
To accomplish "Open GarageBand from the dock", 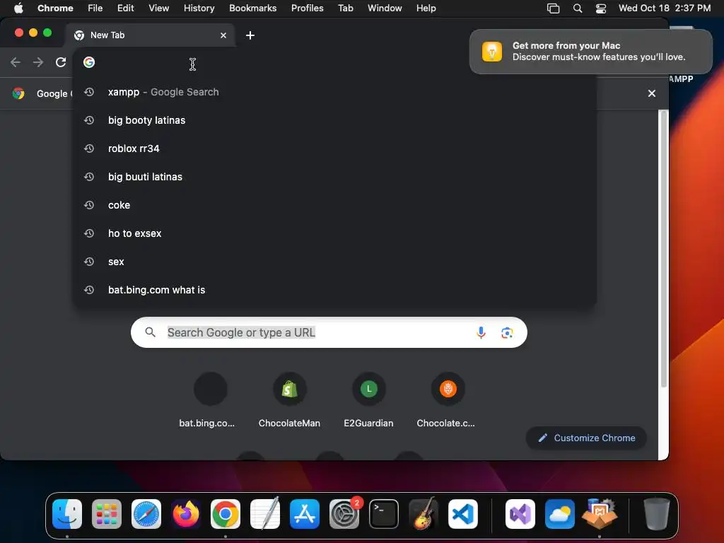I will point(424,514).
